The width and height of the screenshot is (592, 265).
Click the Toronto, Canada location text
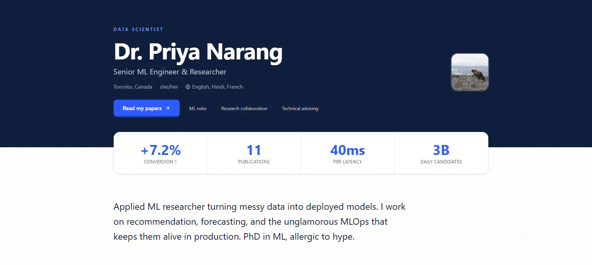(133, 87)
